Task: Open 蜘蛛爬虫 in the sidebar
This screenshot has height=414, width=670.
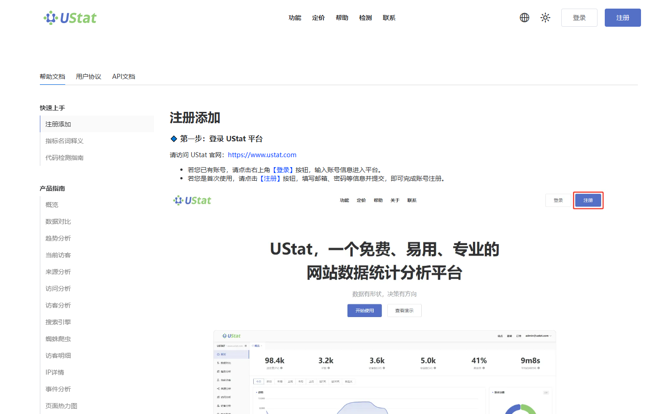Action: pos(97,339)
